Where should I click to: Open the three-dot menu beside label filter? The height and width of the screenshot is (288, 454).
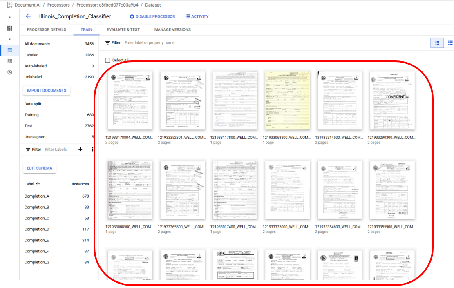click(x=93, y=150)
